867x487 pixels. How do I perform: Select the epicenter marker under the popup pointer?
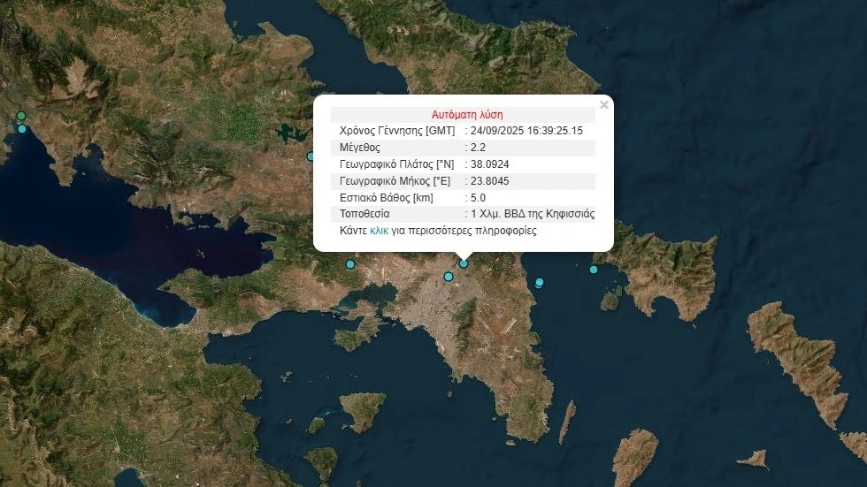pyautogui.click(x=464, y=264)
